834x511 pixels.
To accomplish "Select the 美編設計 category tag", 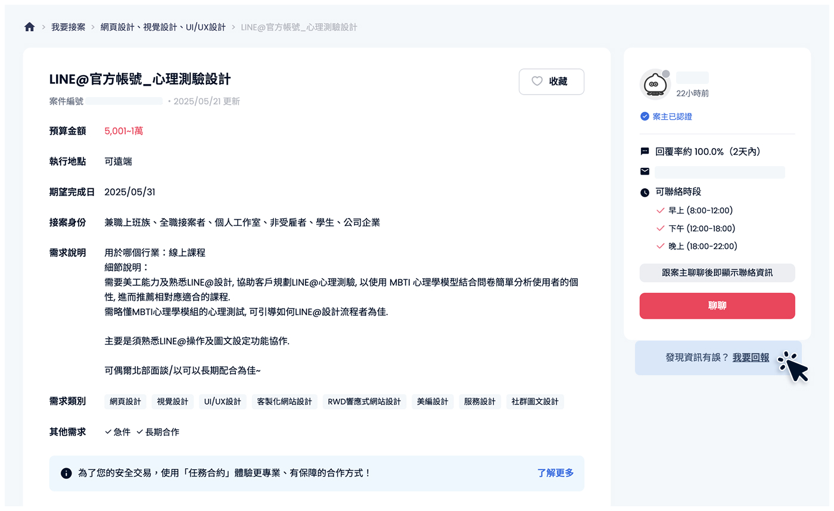I will click(432, 401).
